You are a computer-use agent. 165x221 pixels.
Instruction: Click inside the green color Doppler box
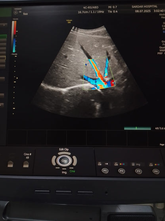99,73
